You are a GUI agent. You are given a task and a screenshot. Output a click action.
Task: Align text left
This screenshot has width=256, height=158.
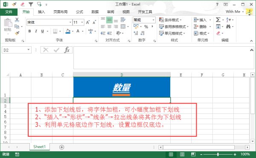103,26
